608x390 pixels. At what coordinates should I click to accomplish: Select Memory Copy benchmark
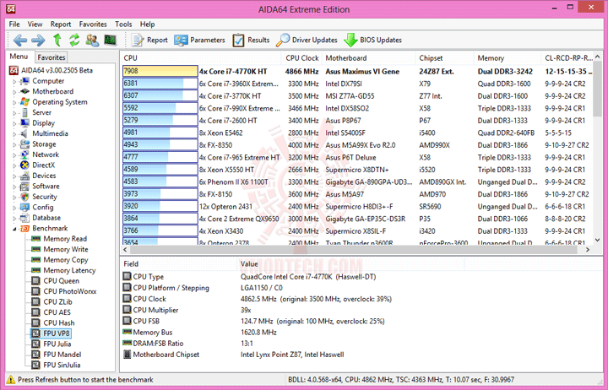click(x=66, y=260)
